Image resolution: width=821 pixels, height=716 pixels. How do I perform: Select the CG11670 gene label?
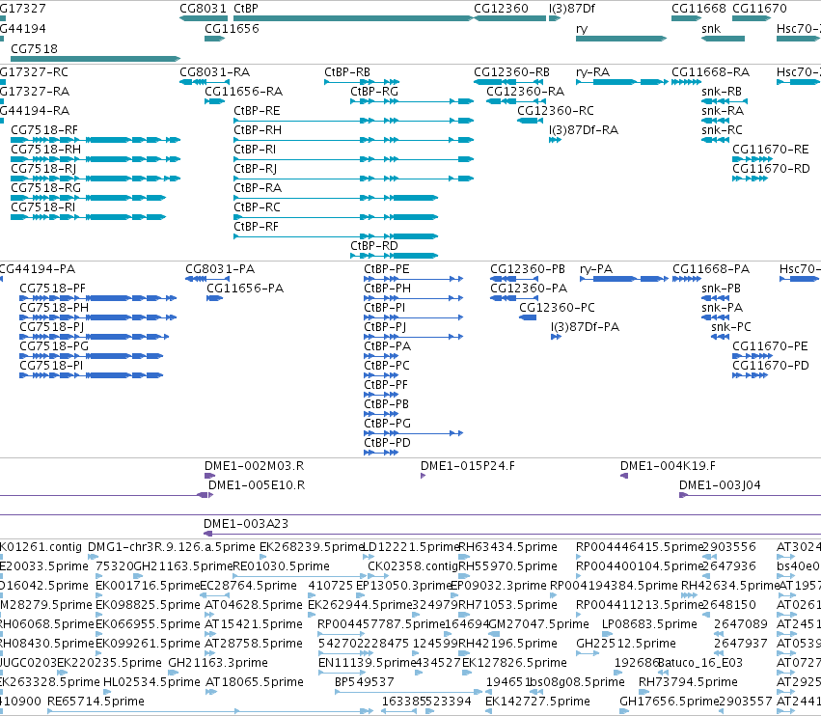tap(759, 9)
